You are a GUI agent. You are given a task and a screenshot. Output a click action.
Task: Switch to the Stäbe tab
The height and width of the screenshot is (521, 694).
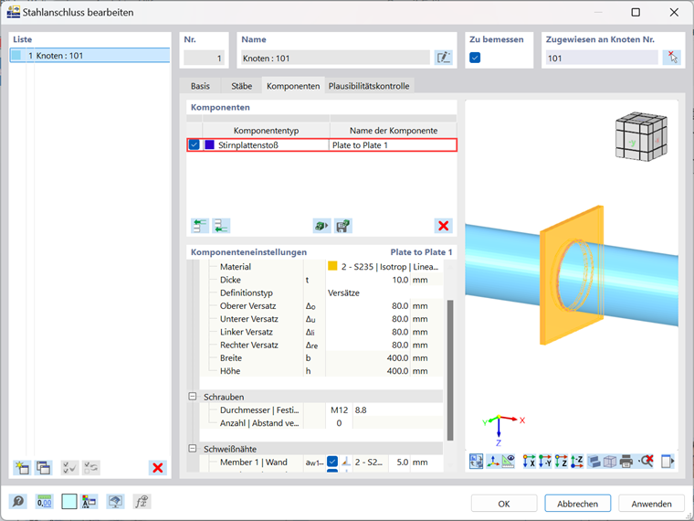242,86
